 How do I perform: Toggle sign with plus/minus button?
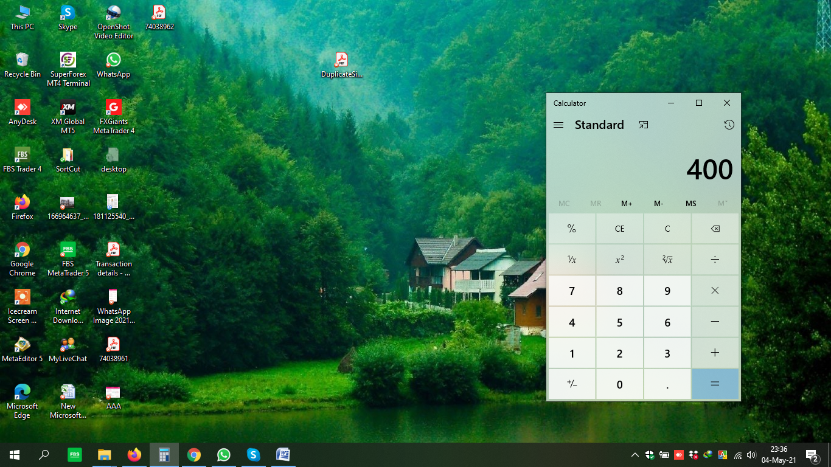click(572, 384)
